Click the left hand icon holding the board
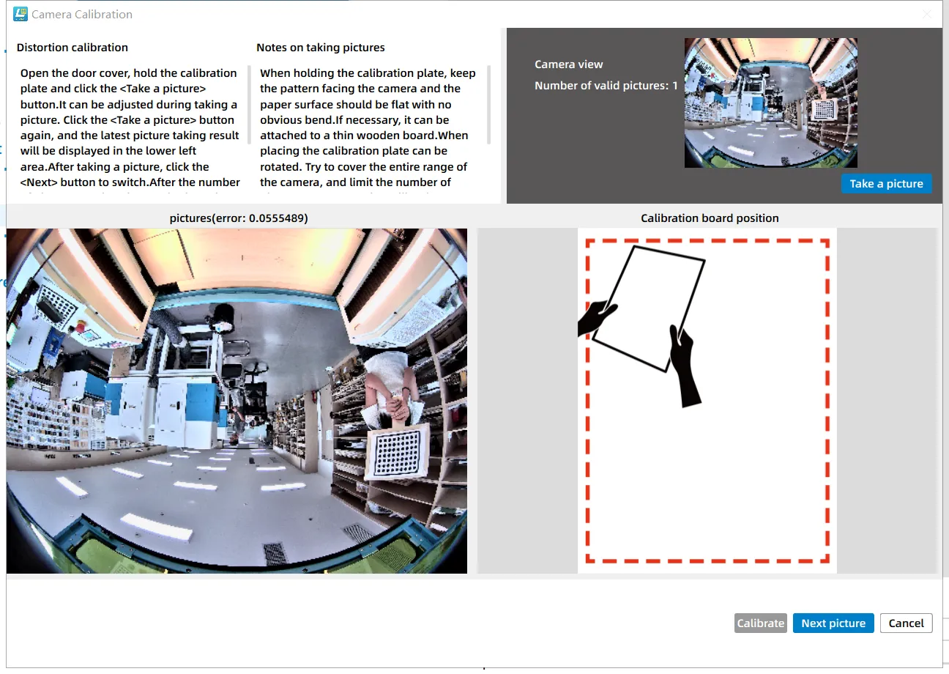Viewport: 949px width, 674px height. pyautogui.click(x=597, y=319)
